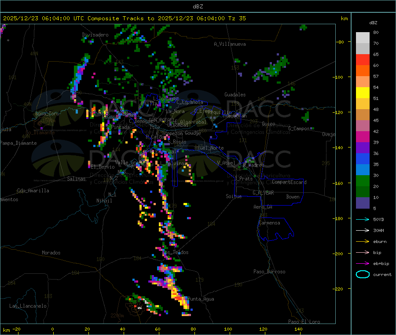396x335 pixels.
Task: Click the Lag.Llancanelo map label
Action: click(28, 306)
